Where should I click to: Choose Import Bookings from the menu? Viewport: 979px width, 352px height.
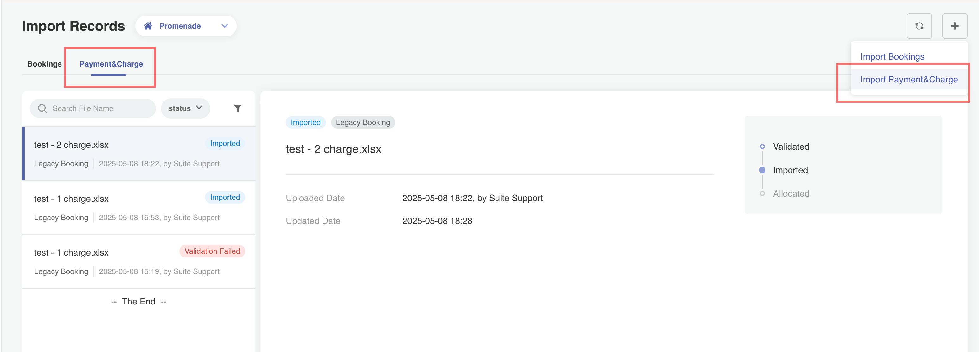892,57
